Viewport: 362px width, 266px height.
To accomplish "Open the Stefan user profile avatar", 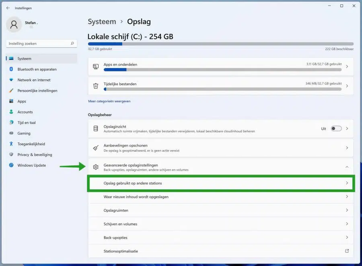I will (x=14, y=24).
